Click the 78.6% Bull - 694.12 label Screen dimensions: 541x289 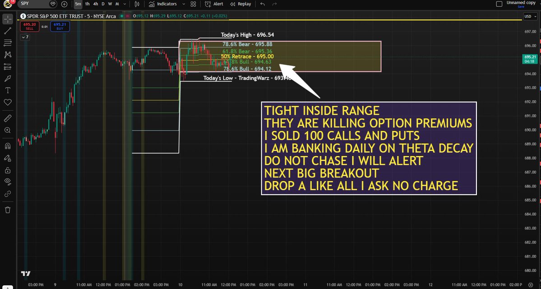click(x=247, y=69)
